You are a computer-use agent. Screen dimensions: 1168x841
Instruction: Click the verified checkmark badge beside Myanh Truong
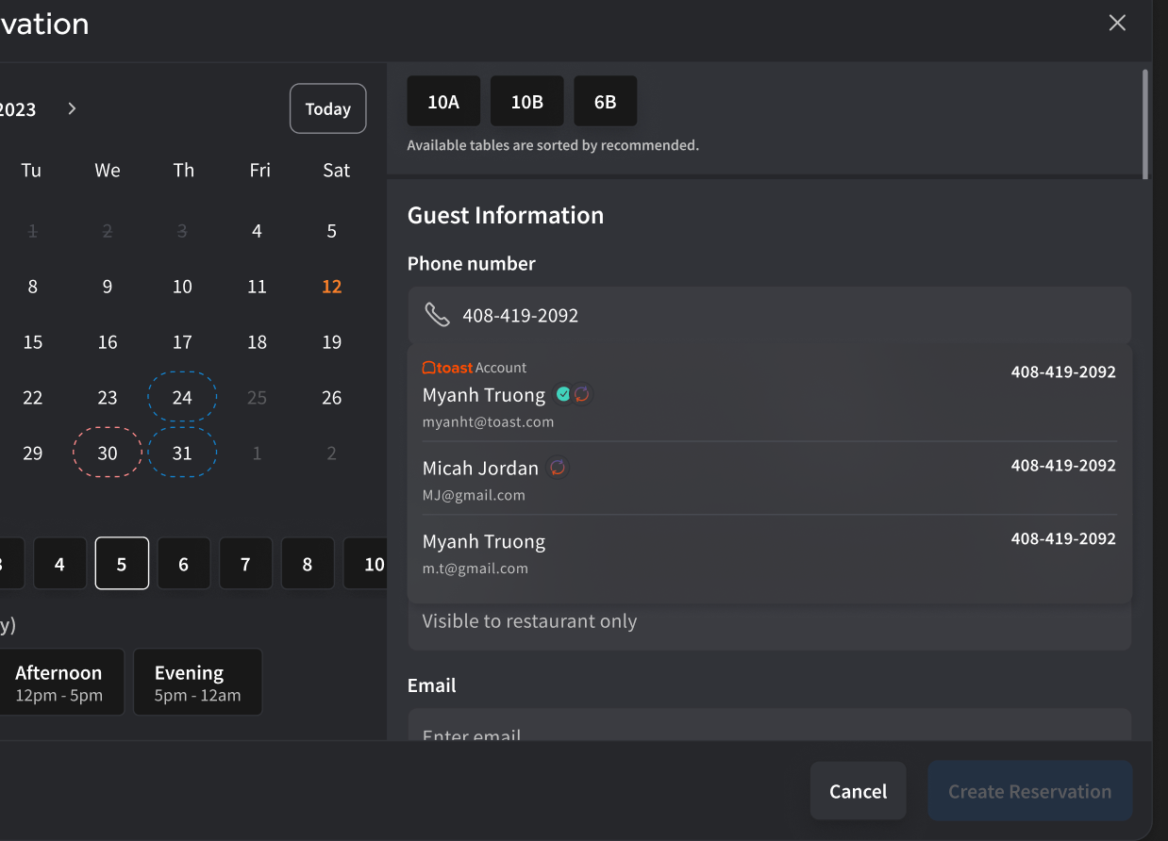click(x=563, y=394)
